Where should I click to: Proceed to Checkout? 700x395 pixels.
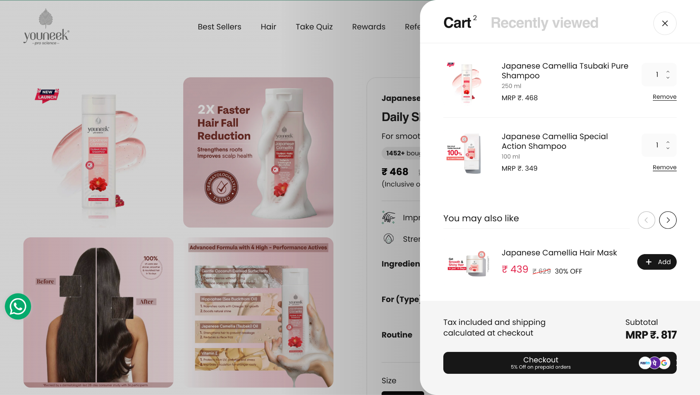[560, 363]
